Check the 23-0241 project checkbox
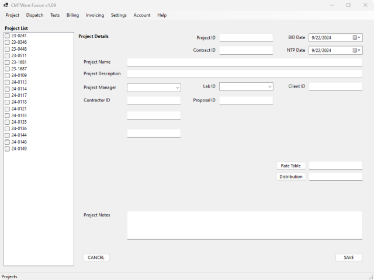The height and width of the screenshot is (280, 374). [x=7, y=36]
